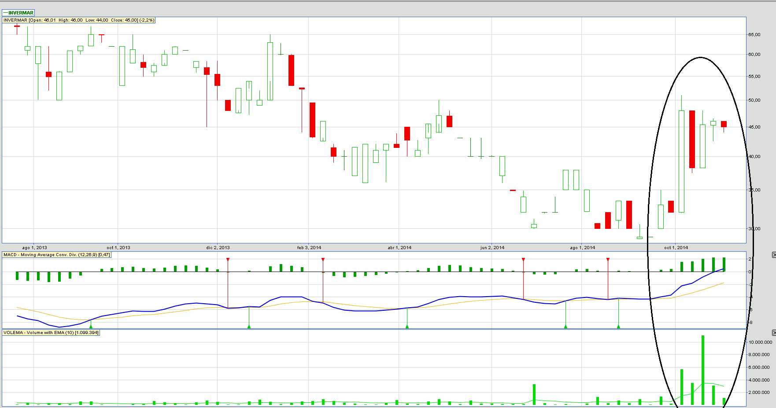
Task: Click the second red MACD sell triangle
Action: 323,260
